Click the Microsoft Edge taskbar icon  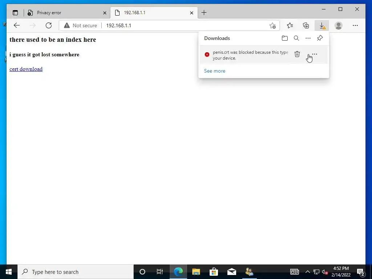(x=178, y=272)
